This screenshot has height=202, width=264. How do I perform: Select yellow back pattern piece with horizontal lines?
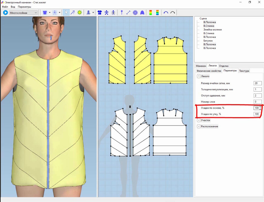170,61
